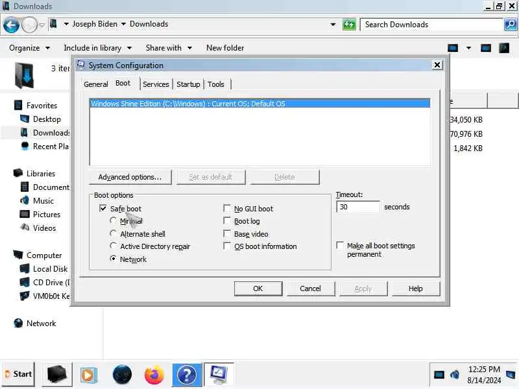Expand the arrow before Joseph Biden in breadcrumb

[x=66, y=24]
